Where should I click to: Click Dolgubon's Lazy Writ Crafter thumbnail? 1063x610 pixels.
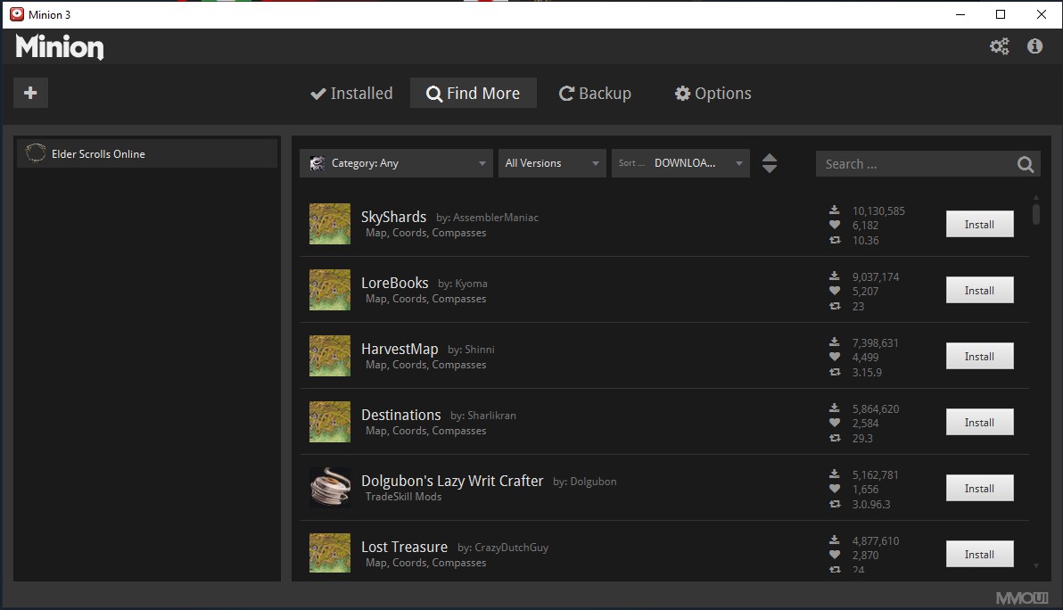point(330,487)
